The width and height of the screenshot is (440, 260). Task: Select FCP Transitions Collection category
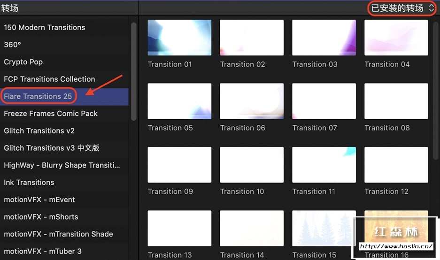pos(64,79)
